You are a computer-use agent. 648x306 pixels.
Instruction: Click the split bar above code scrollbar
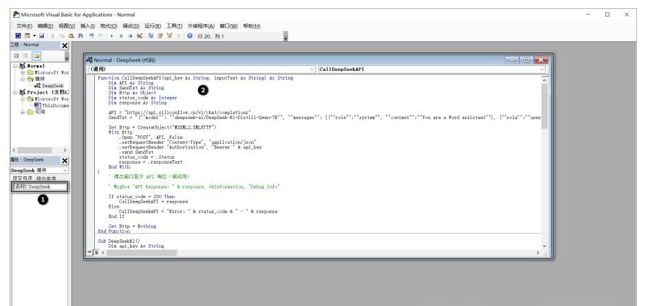pyautogui.click(x=544, y=76)
